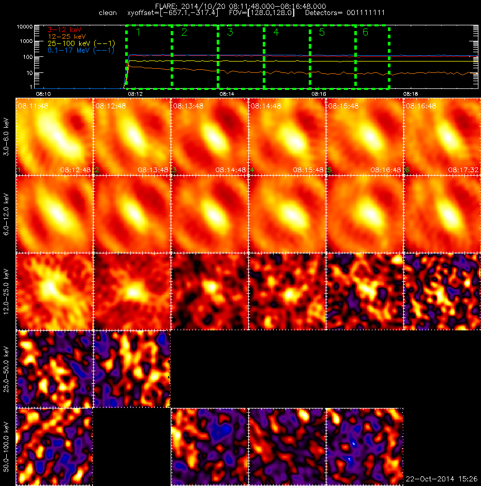This screenshot has width=481, height=486.
Task: Pick the 50.0-100.0 keV image in column four
Action: point(287,447)
